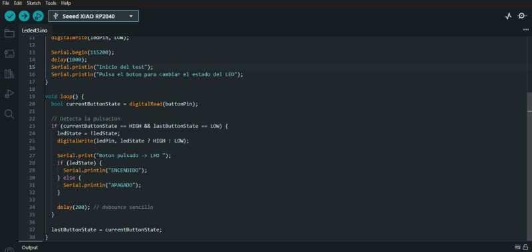Open the Serial Plotter
The width and height of the screenshot is (532, 252).
click(x=508, y=16)
